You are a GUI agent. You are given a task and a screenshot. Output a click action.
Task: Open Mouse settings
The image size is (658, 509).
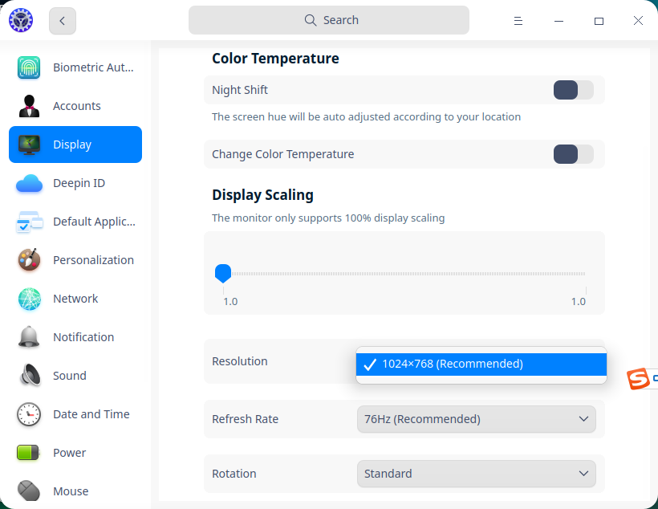pos(75,491)
